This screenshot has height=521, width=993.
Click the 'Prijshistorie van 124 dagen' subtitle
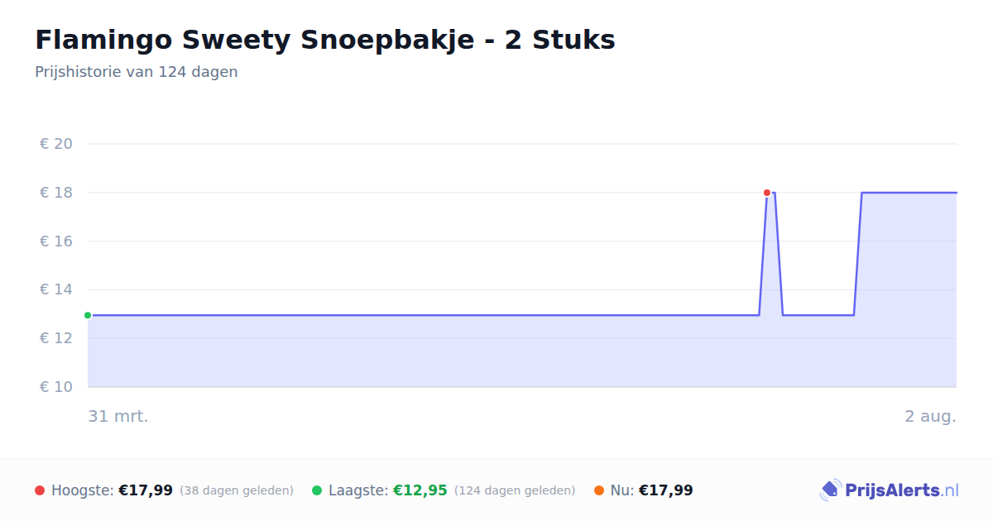coord(137,72)
